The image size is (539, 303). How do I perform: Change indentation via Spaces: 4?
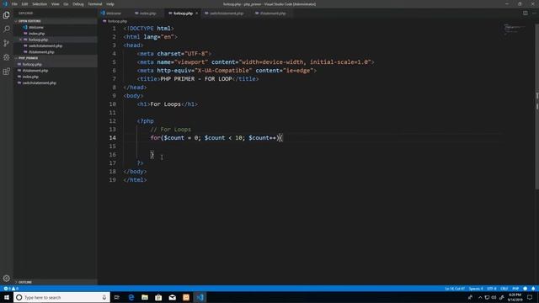tap(476, 289)
